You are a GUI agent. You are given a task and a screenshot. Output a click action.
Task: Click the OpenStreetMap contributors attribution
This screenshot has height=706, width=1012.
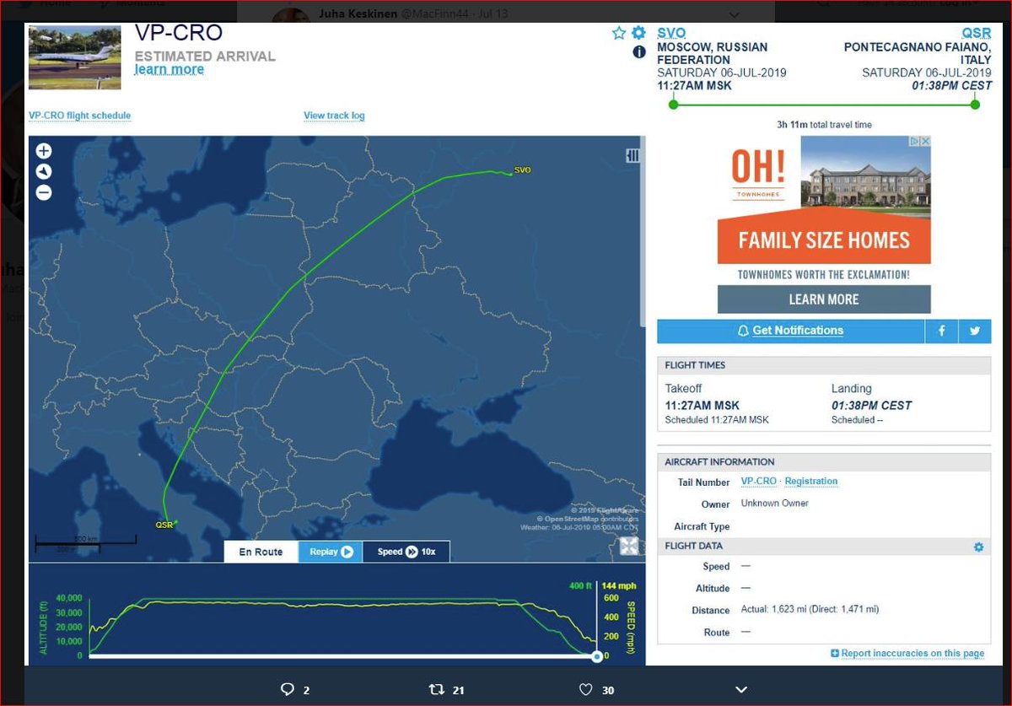point(587,519)
